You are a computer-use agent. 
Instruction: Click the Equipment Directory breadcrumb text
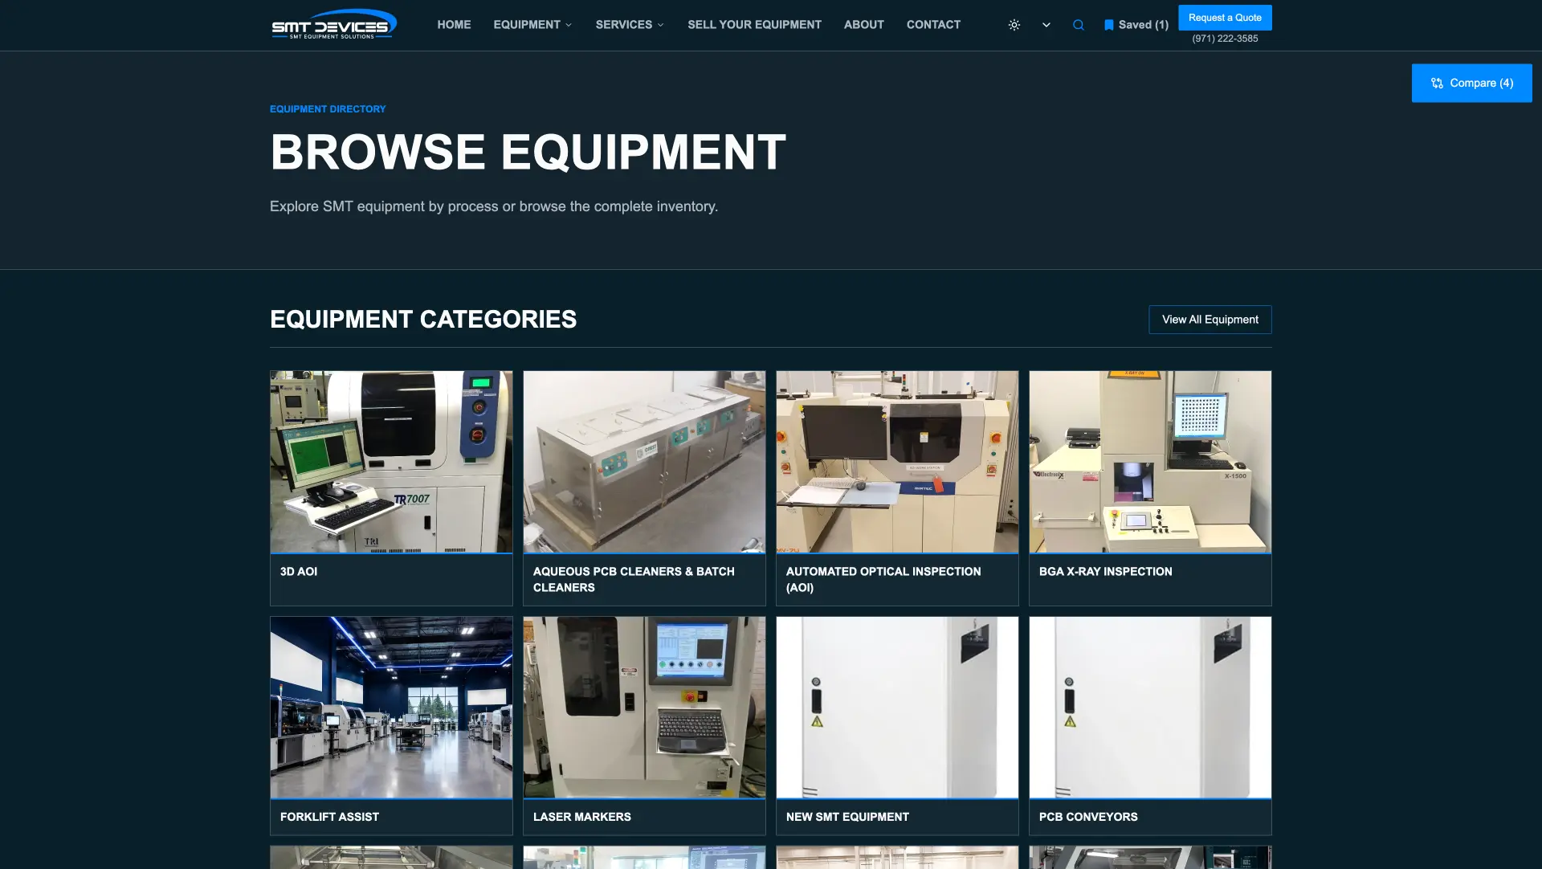pyautogui.click(x=328, y=109)
